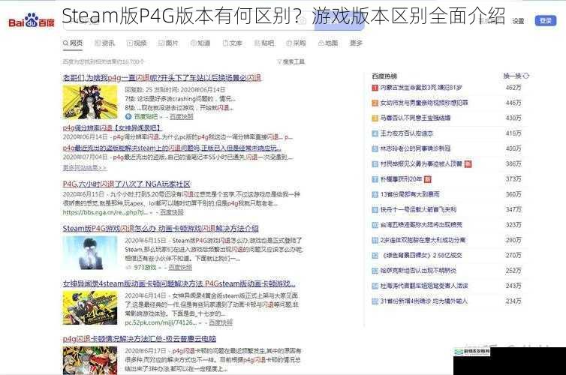Open the 百度热榜 heading
The image size is (566, 375).
coord(384,76)
